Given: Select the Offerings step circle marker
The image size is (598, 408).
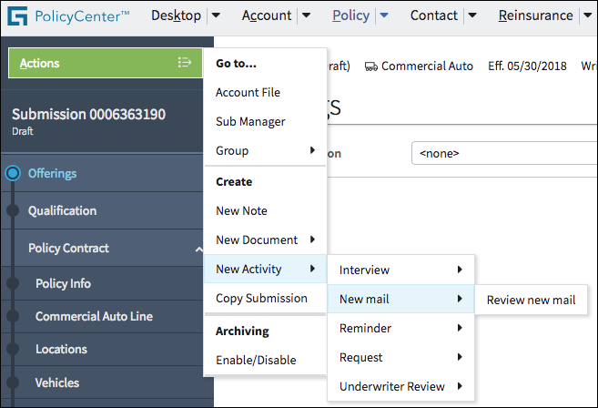Looking at the screenshot, I should [x=13, y=174].
